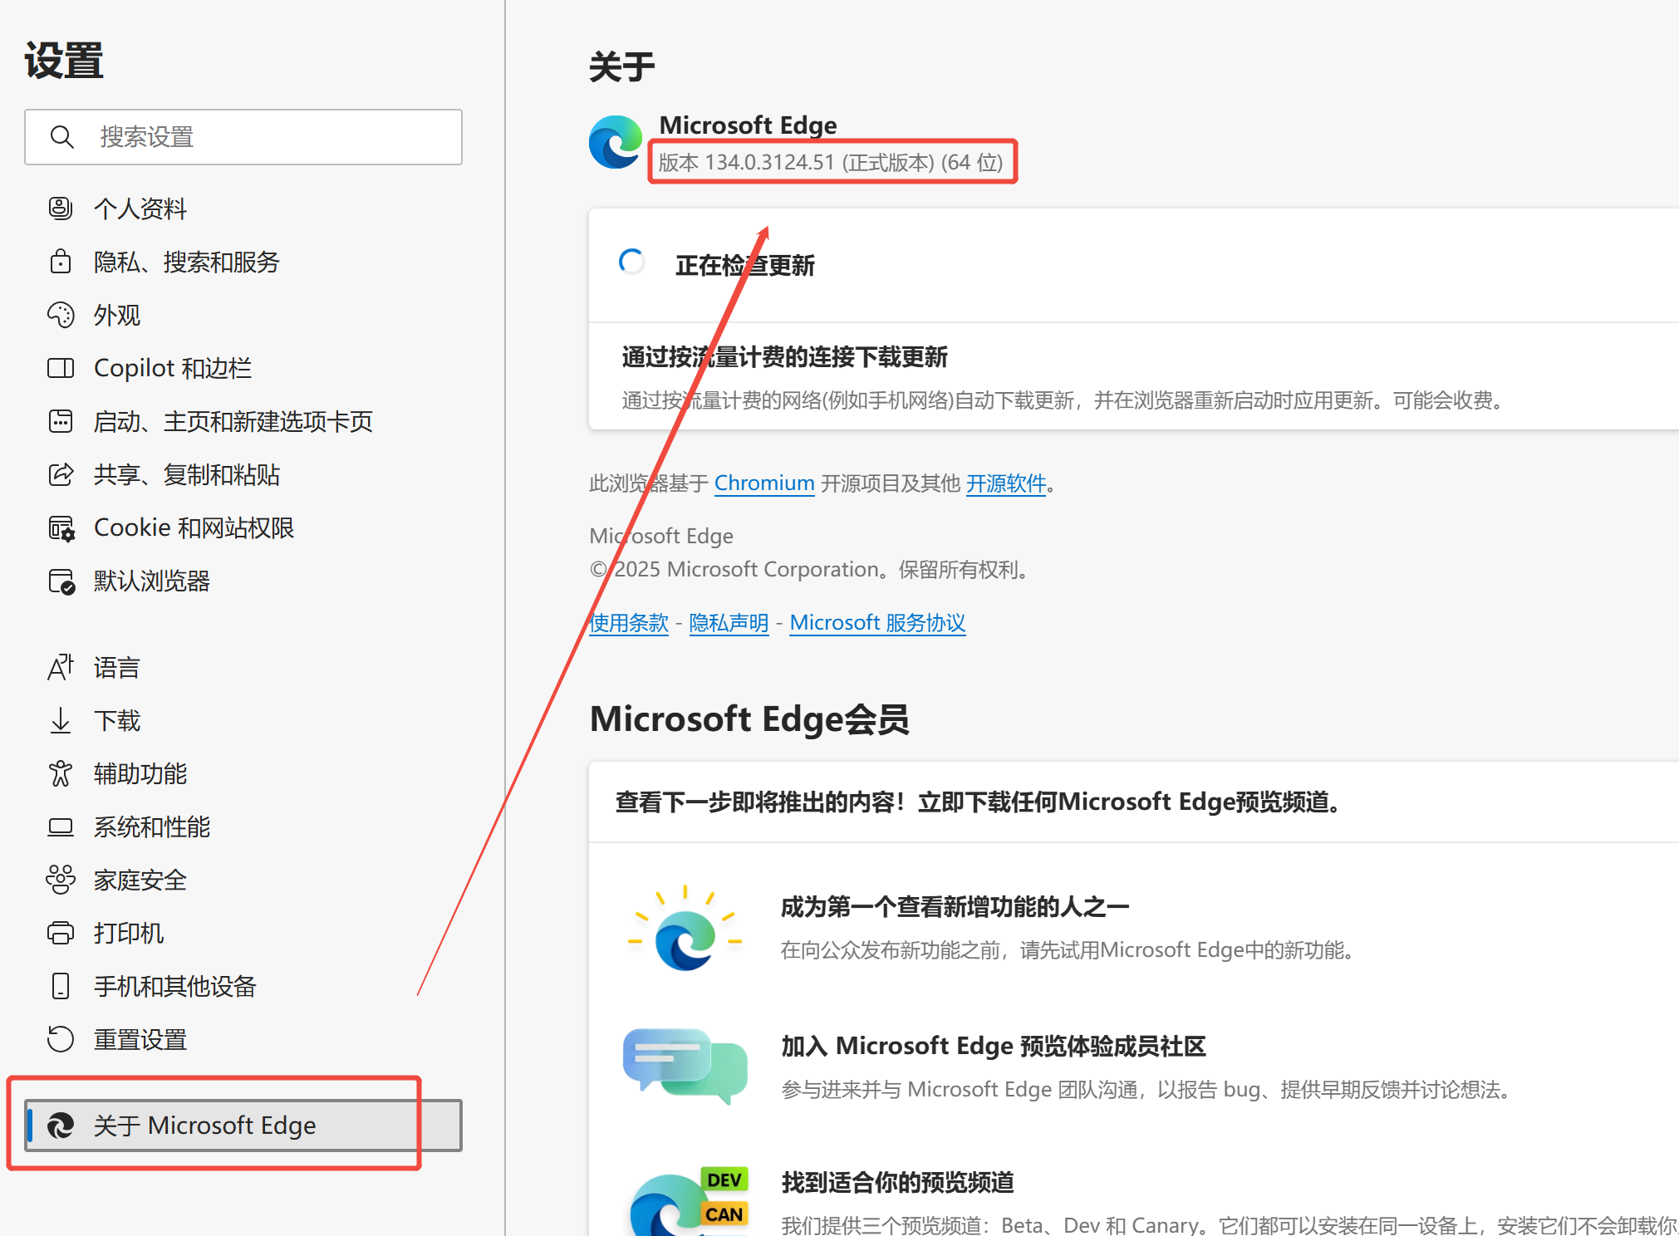Click the palette icon for 外观

(x=61, y=315)
